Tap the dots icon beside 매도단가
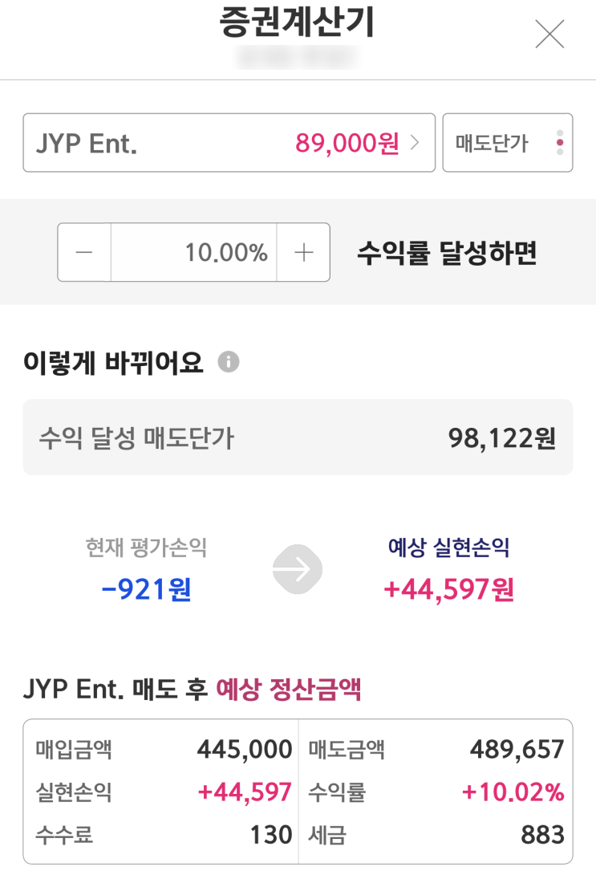 pos(560,143)
